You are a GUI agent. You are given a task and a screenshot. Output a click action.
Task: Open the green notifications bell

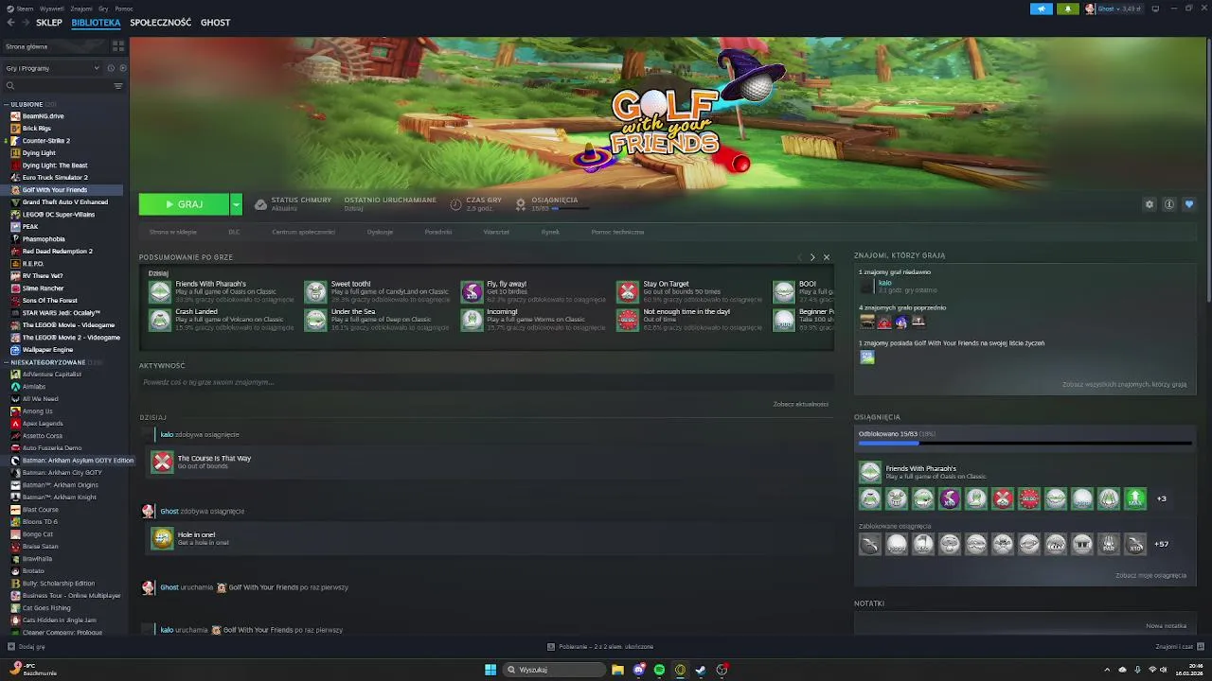click(x=1068, y=9)
